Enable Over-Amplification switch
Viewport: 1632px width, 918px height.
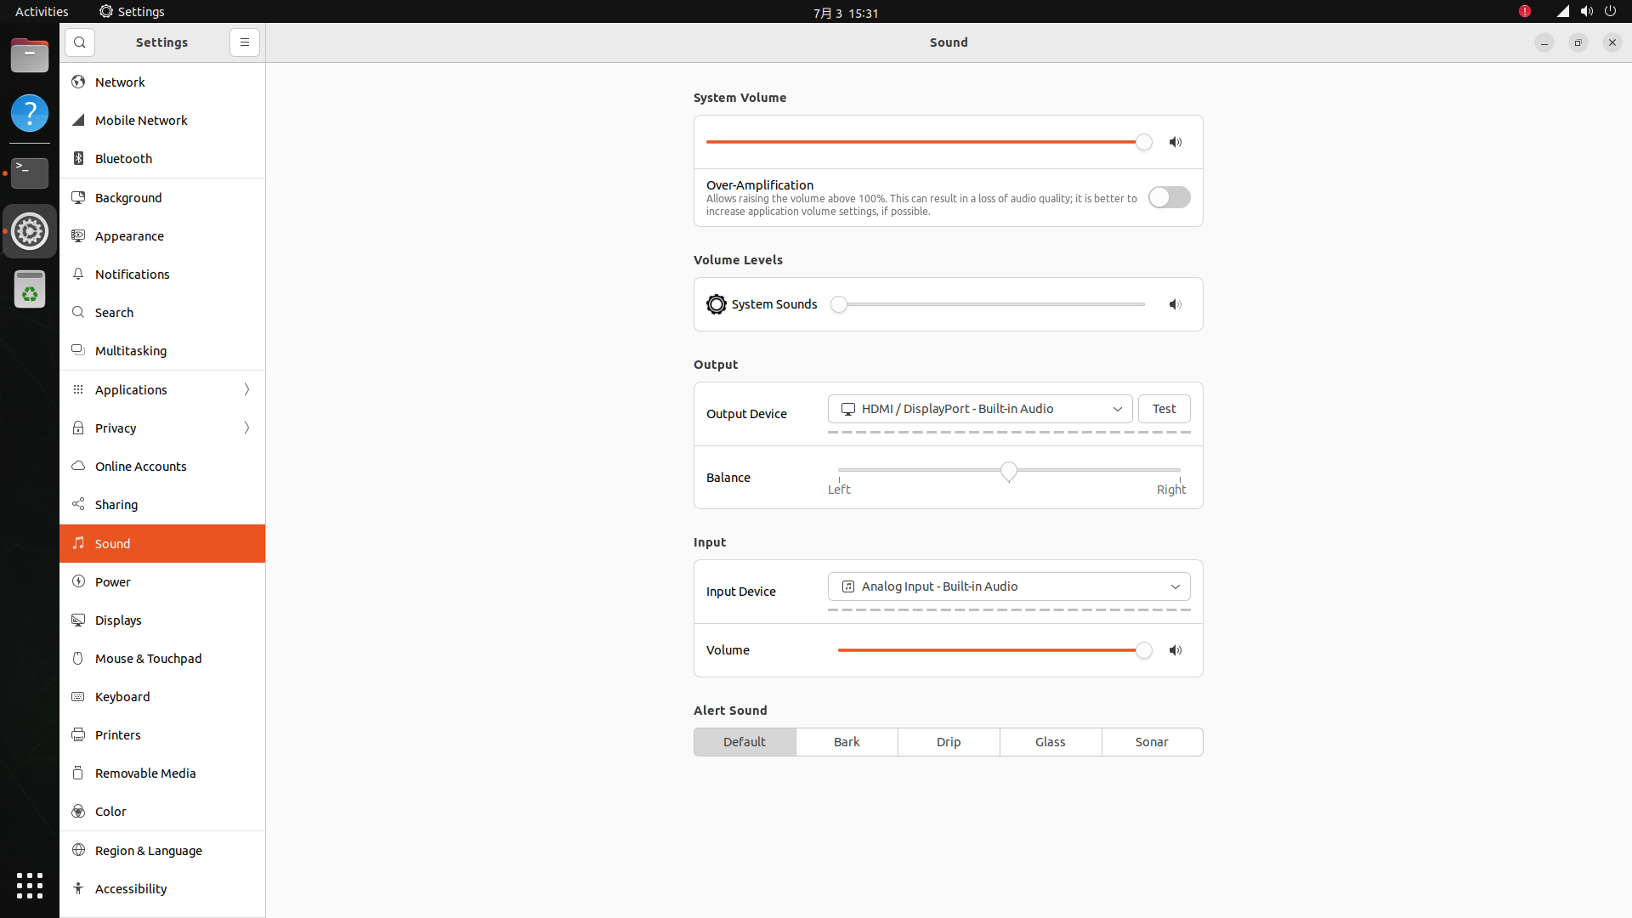click(1169, 197)
